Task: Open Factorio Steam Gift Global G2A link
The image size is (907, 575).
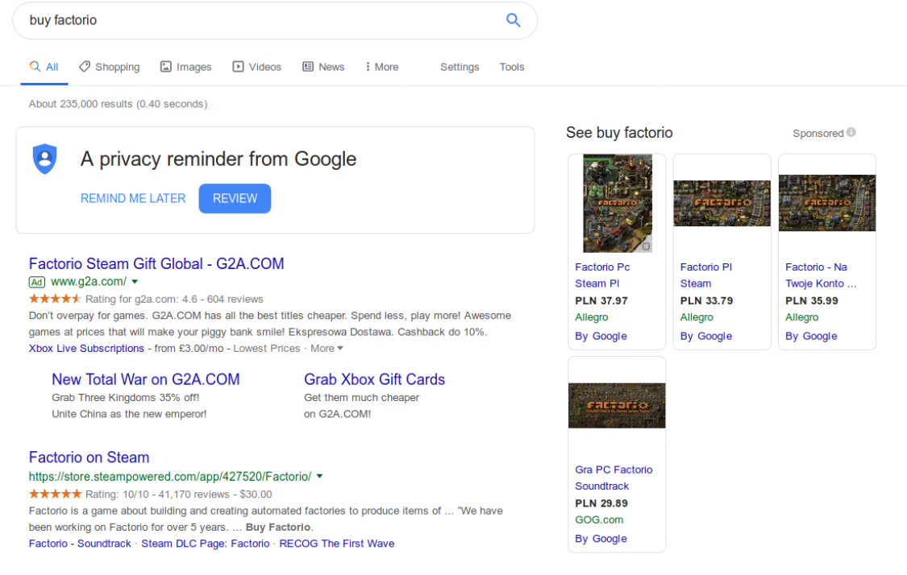Action: click(x=156, y=263)
